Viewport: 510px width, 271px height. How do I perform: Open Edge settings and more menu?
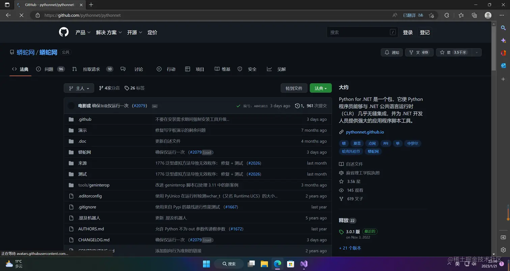coord(501,15)
